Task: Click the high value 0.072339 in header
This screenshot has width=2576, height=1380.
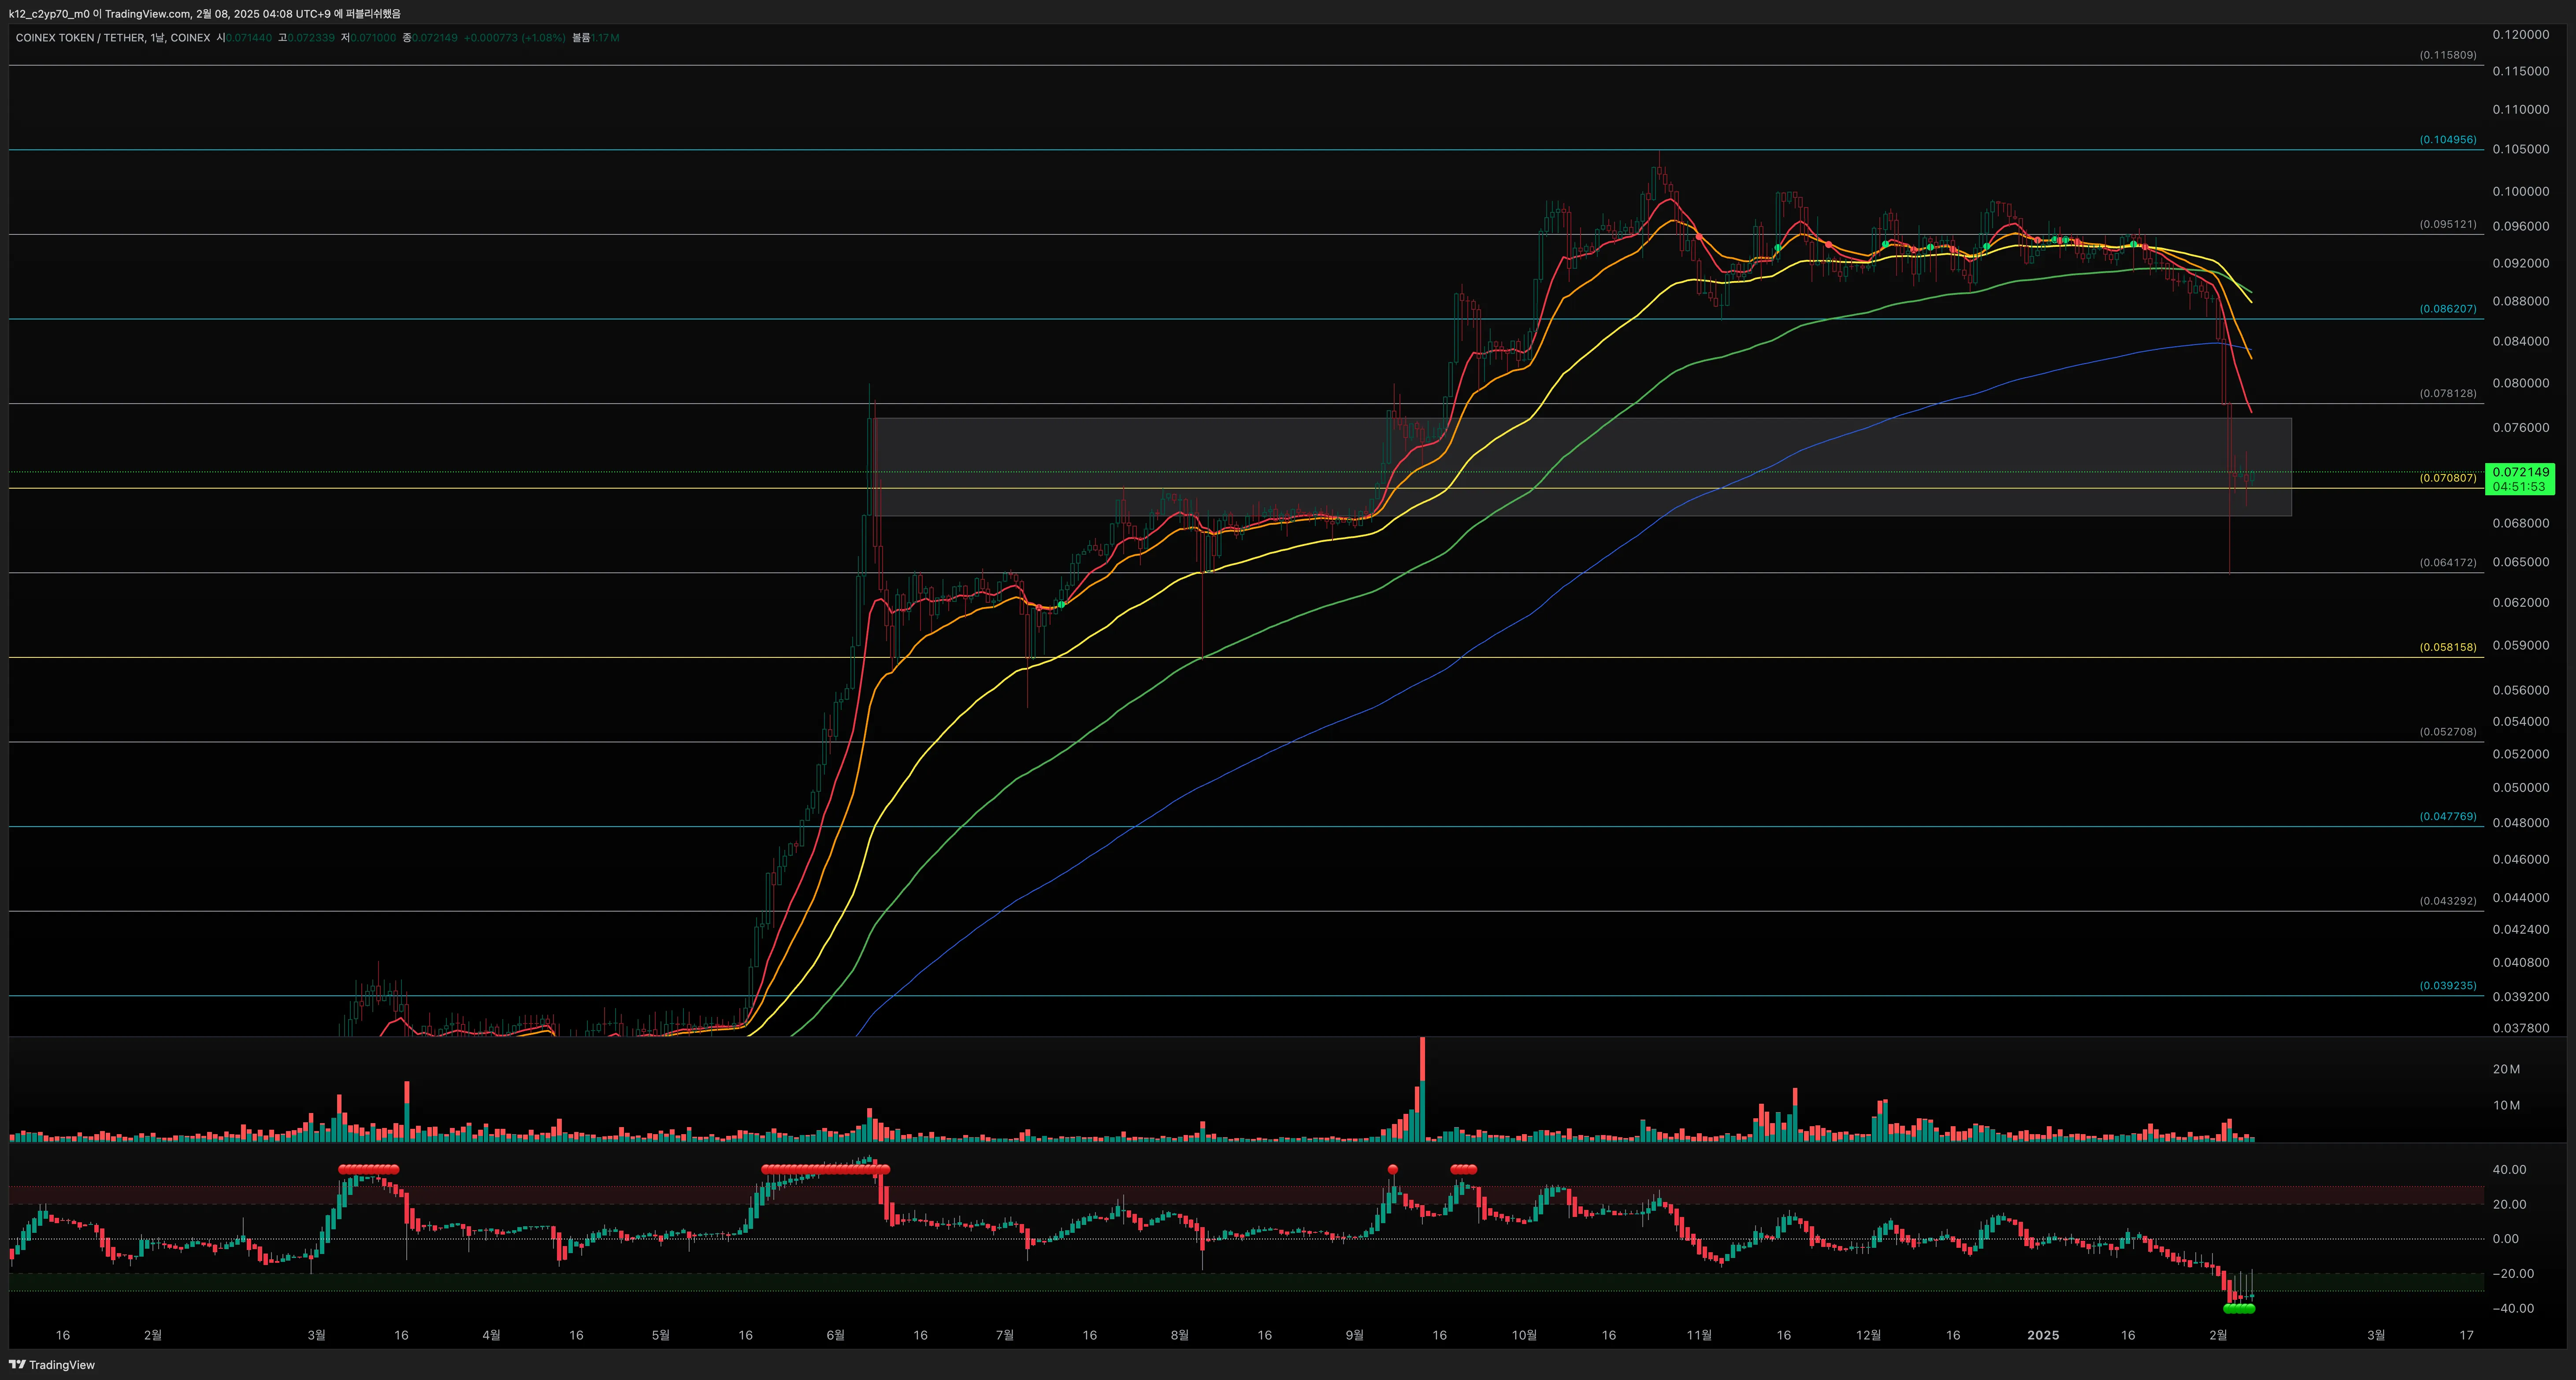Action: [311, 38]
